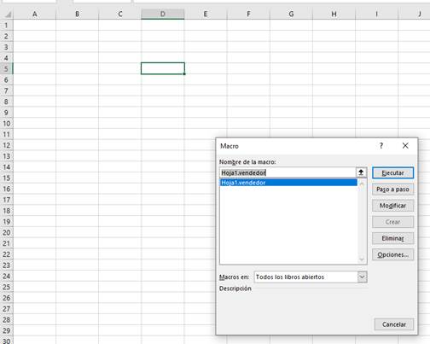Run the macro with Ejecutar
430x344 pixels.
click(x=392, y=173)
